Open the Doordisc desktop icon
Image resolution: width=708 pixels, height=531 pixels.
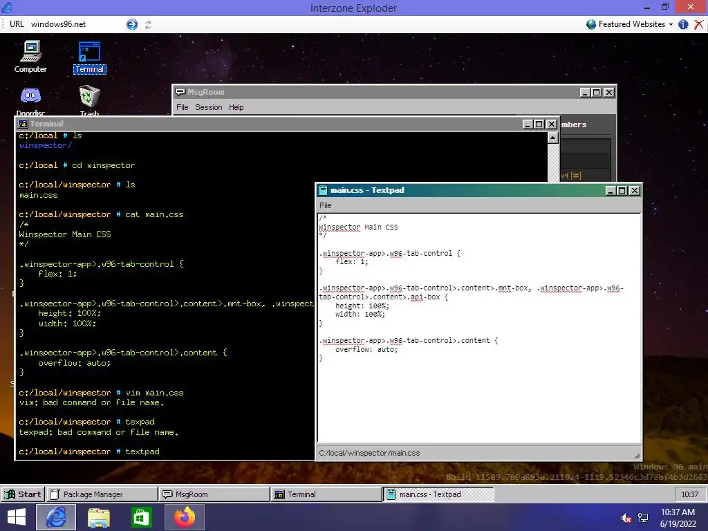point(30,101)
